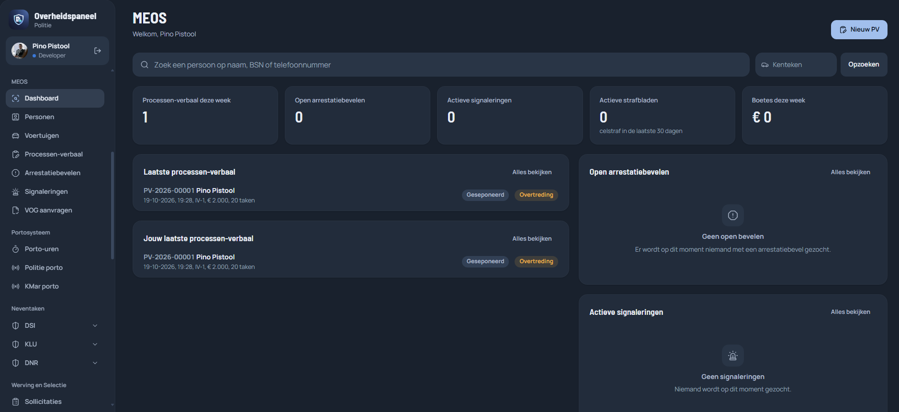Image resolution: width=899 pixels, height=412 pixels.
Task: Click the car icon in Kenteken field
Action: [x=765, y=65]
